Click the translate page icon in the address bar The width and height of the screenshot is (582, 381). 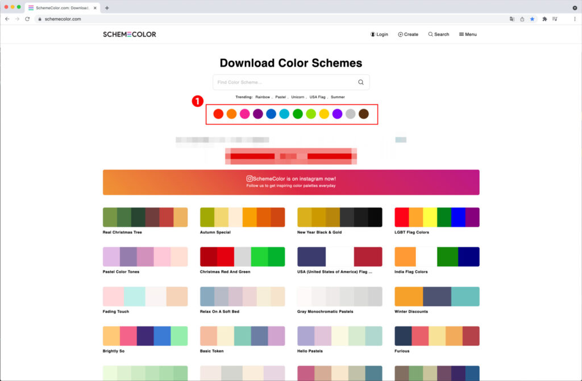click(512, 19)
